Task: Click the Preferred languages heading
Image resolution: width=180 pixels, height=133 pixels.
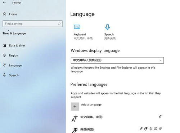Action: (x=89, y=84)
